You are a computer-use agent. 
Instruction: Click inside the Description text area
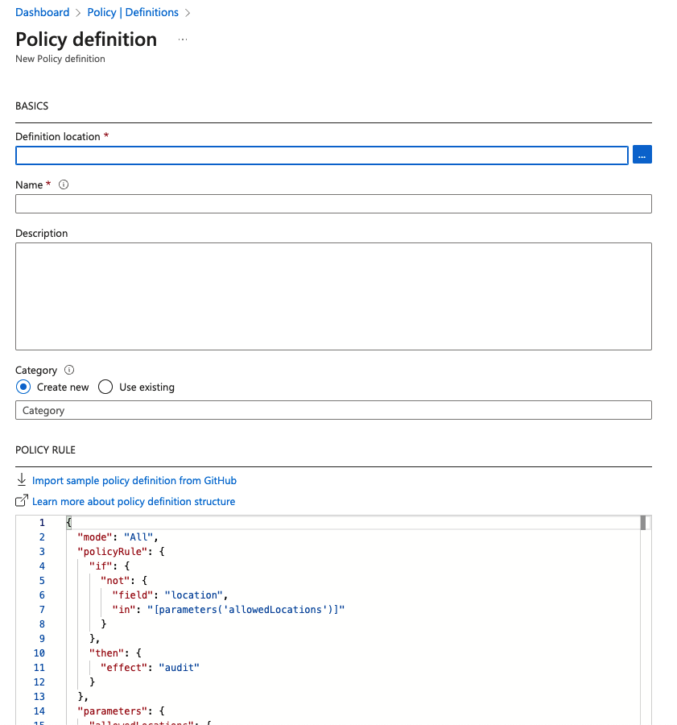(333, 296)
